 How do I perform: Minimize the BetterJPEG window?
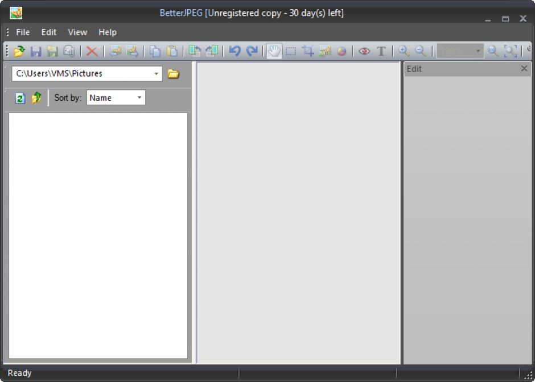pyautogui.click(x=488, y=20)
